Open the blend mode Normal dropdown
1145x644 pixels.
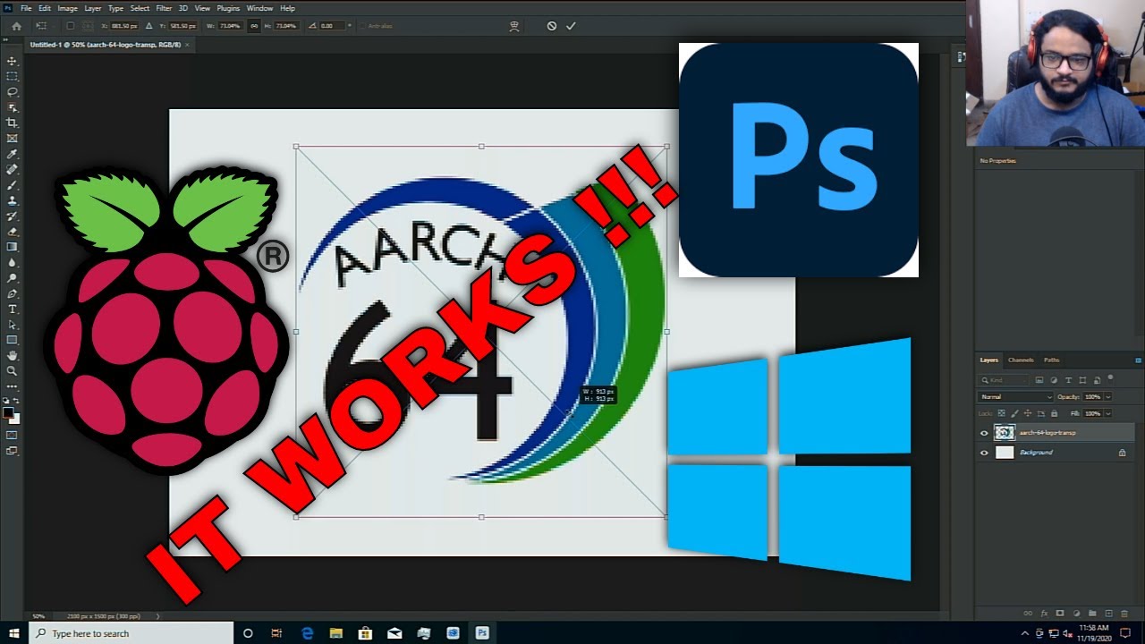click(1015, 396)
